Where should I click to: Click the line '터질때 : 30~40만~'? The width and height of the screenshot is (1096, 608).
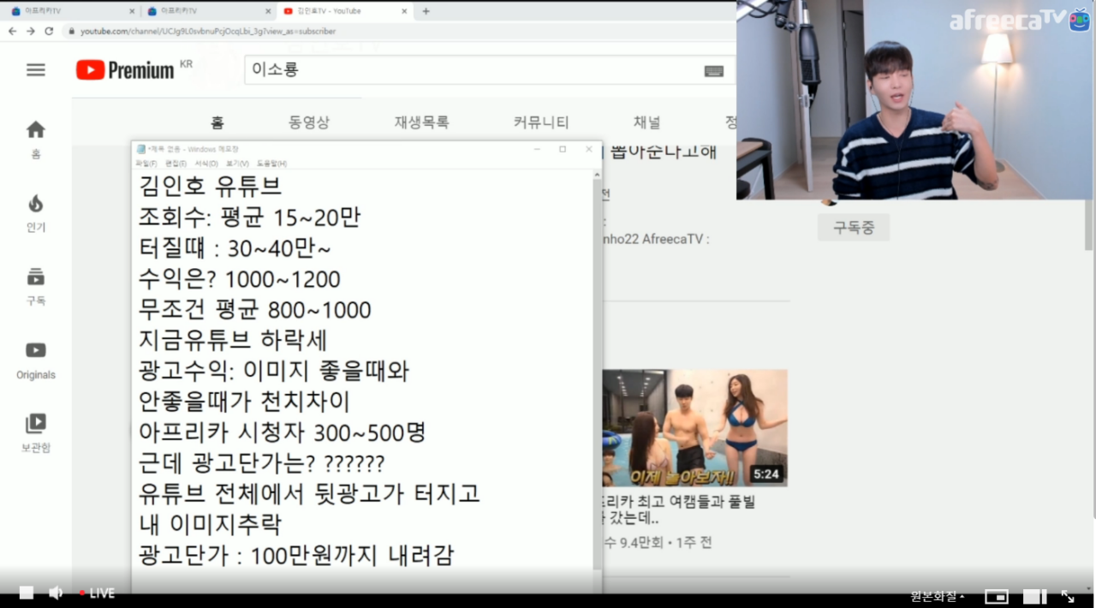pos(235,248)
